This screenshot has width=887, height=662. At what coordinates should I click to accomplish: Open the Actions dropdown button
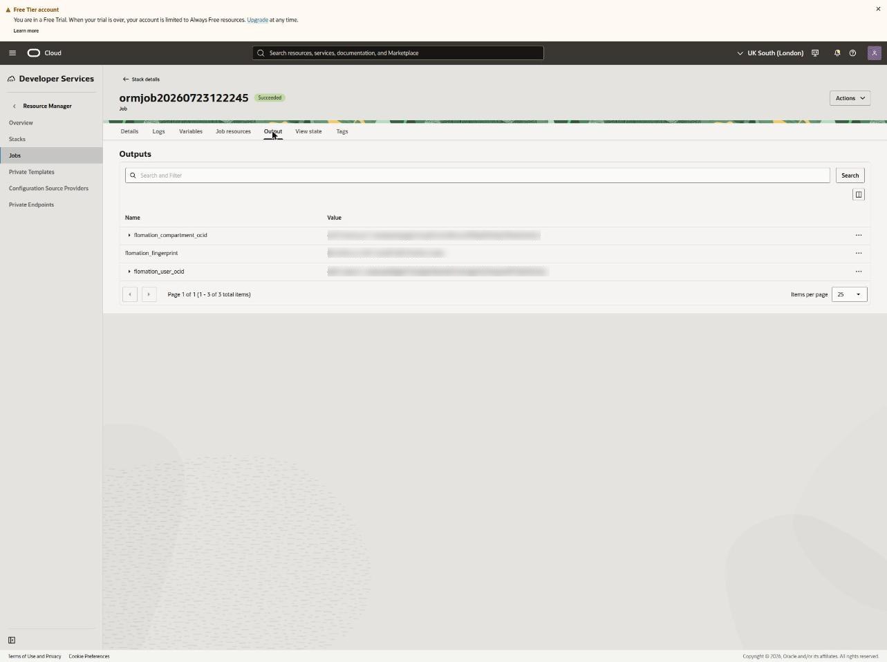click(850, 98)
